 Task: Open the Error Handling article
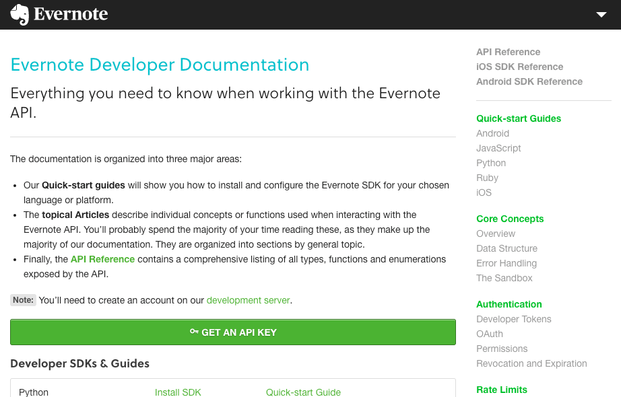click(x=506, y=263)
